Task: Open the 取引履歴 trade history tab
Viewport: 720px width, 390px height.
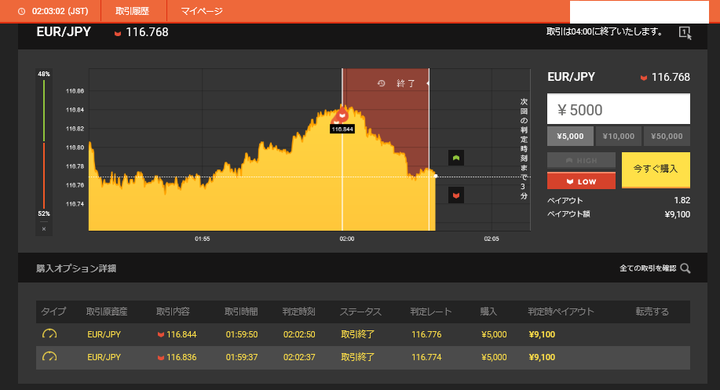Action: [x=134, y=12]
